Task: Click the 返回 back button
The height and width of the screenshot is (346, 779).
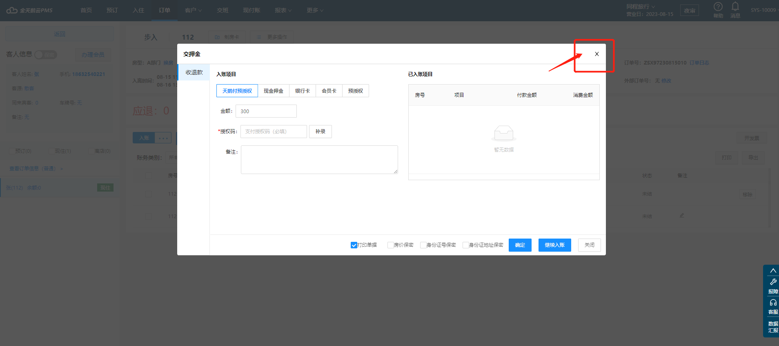Action: [60, 34]
